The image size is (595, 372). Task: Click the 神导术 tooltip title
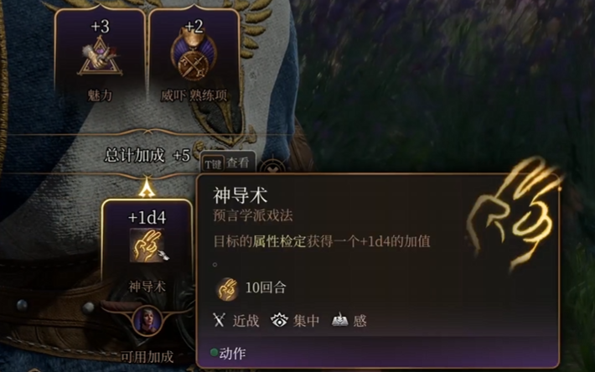[x=241, y=195]
